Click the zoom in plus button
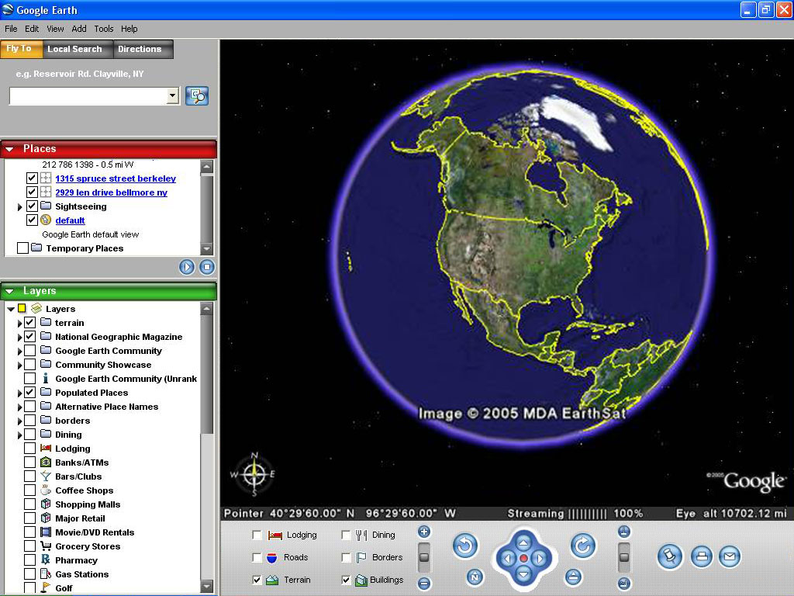 [x=424, y=532]
